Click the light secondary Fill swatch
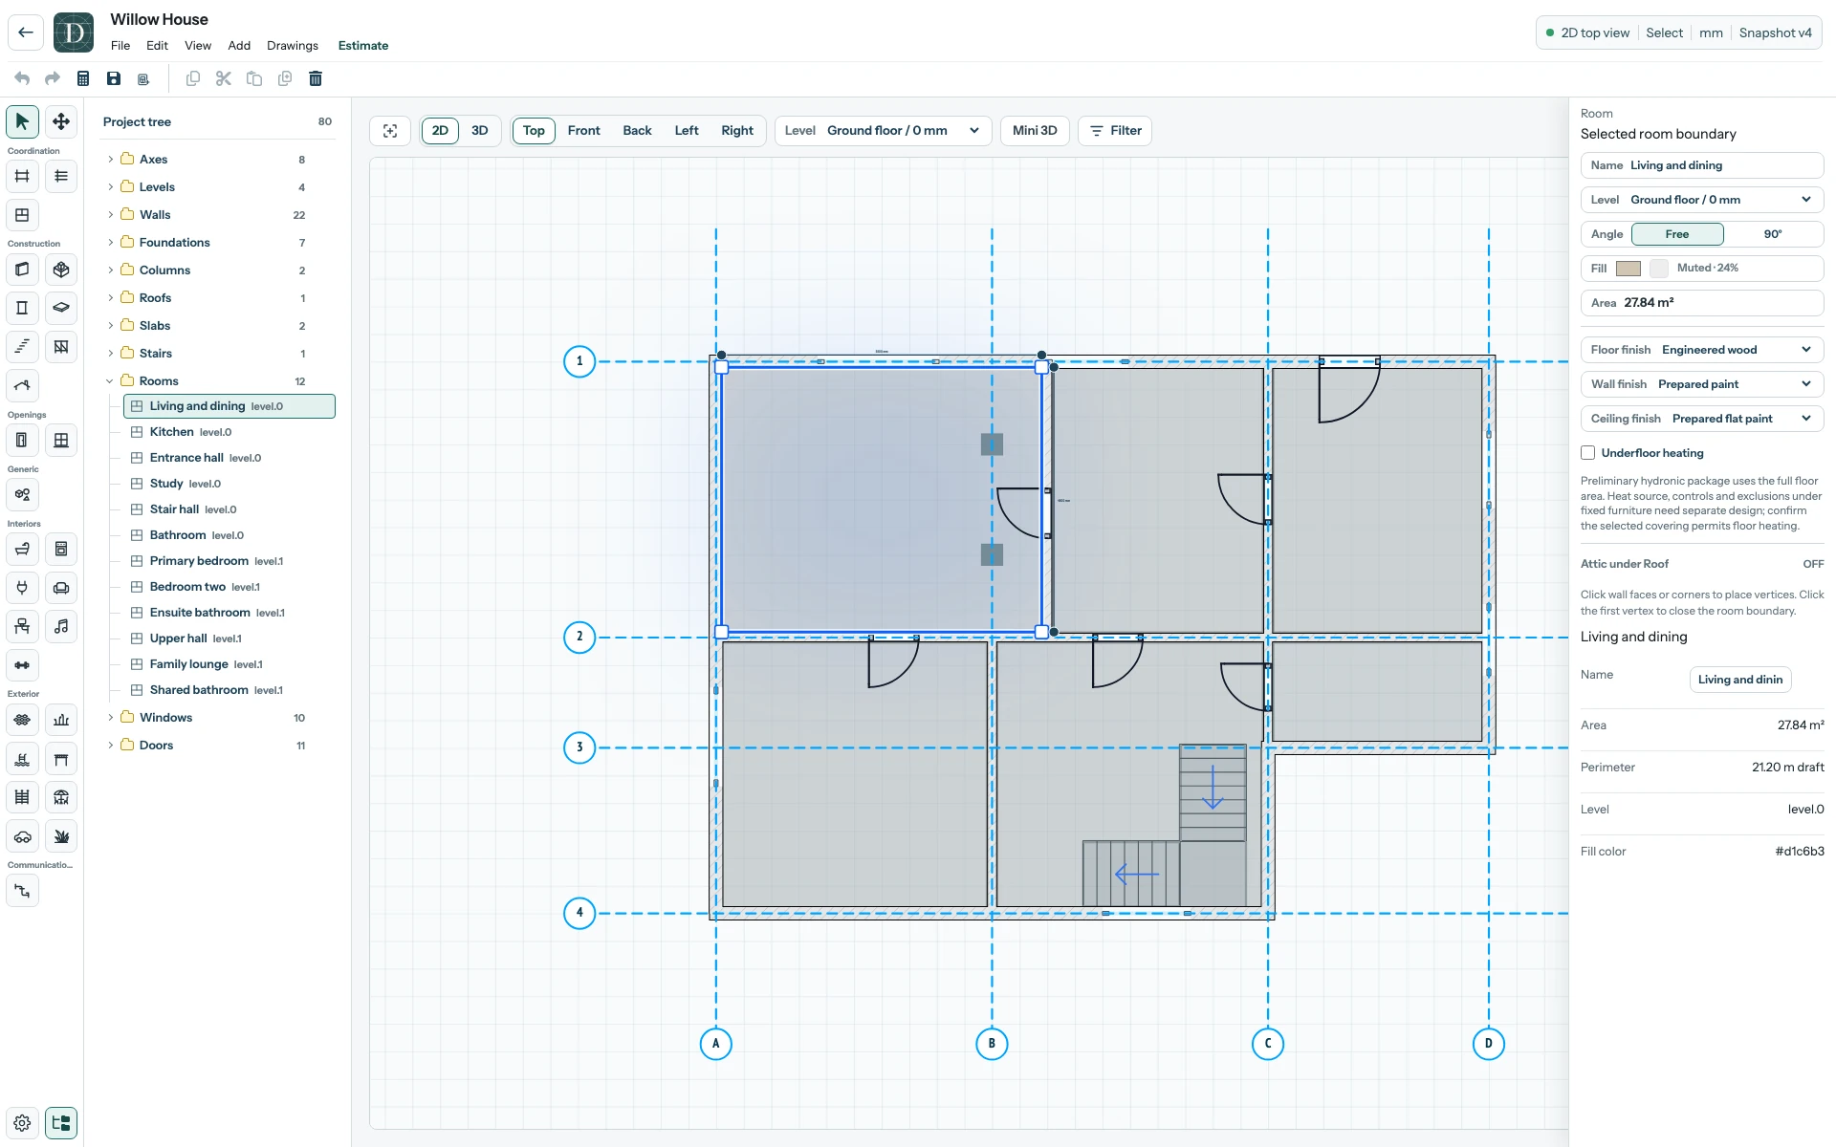 click(1659, 269)
